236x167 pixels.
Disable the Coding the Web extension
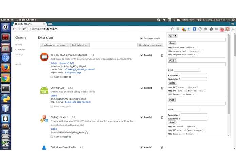142,117
